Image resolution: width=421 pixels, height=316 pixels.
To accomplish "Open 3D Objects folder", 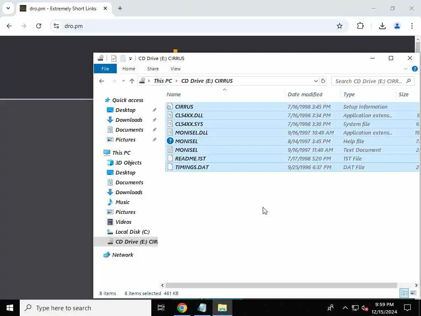I will tap(128, 163).
